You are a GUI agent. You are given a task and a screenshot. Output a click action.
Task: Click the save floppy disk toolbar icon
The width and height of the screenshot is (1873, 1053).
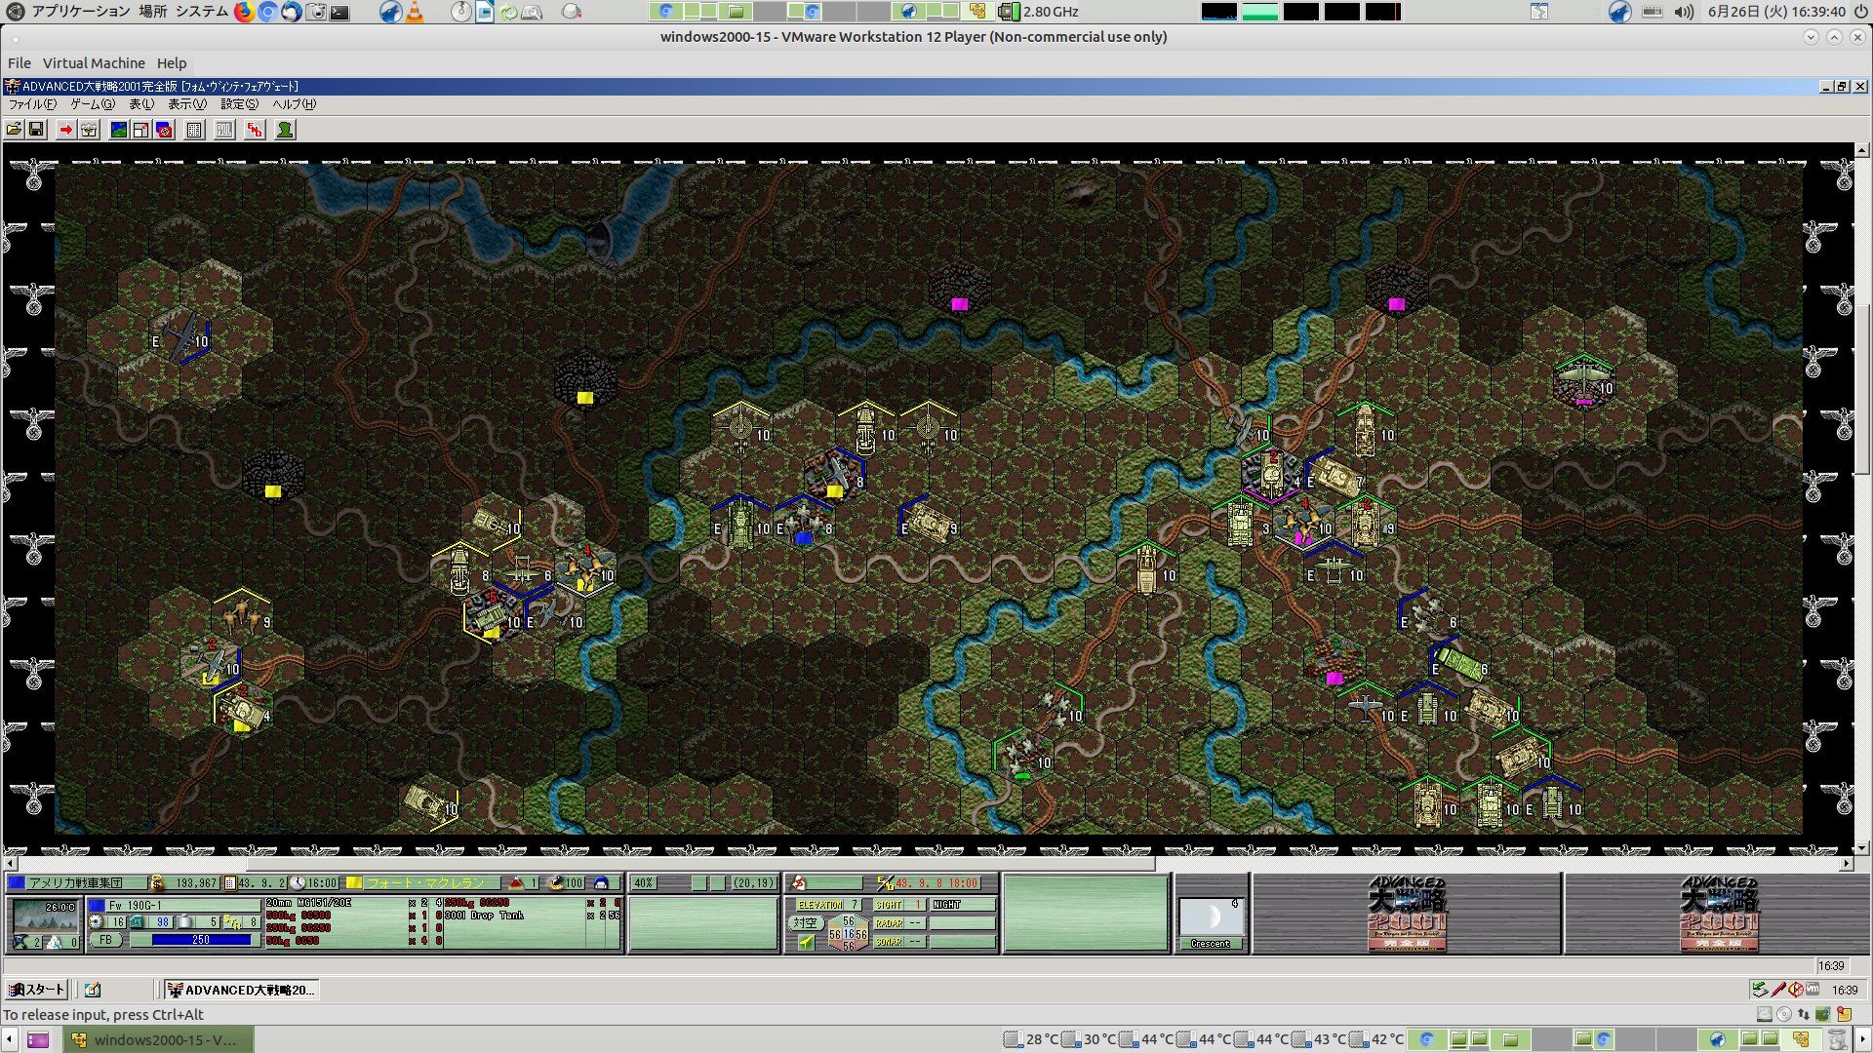click(x=36, y=130)
